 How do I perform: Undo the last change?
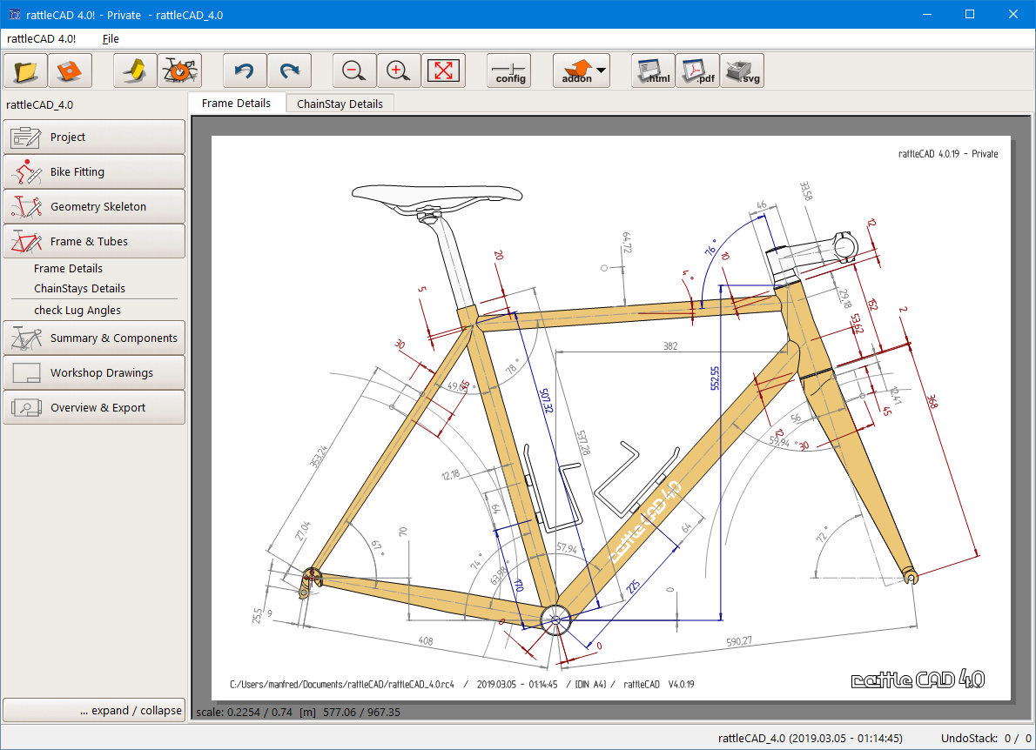coord(246,70)
